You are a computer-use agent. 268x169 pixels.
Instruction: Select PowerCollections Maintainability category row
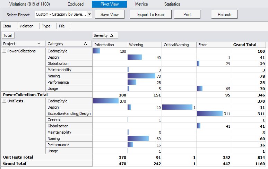[x=69, y=70]
